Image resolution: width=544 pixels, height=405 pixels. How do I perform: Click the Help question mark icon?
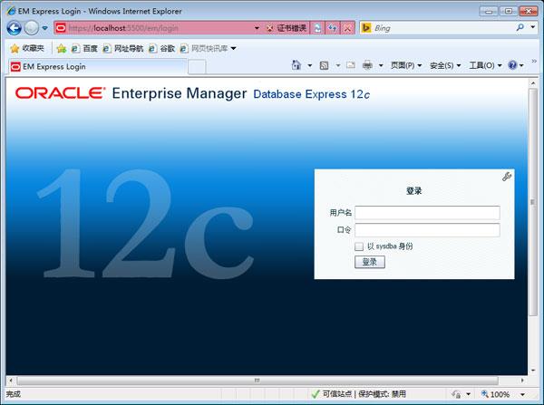pyautogui.click(x=512, y=65)
